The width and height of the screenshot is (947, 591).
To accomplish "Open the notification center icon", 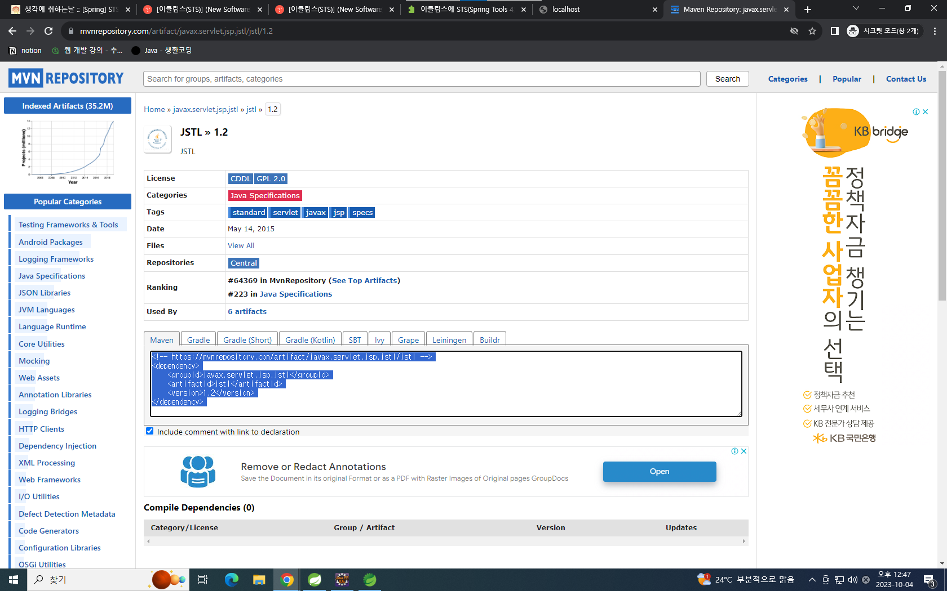I will [x=930, y=580].
